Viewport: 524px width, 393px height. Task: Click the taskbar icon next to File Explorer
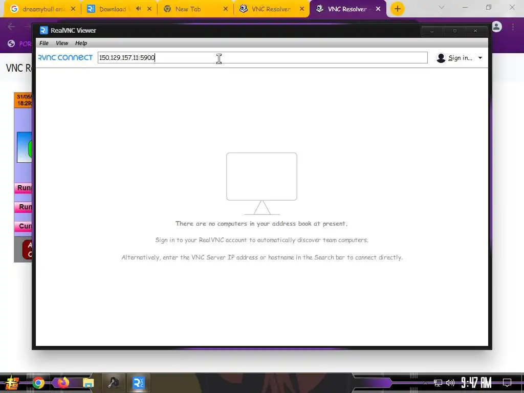113,383
